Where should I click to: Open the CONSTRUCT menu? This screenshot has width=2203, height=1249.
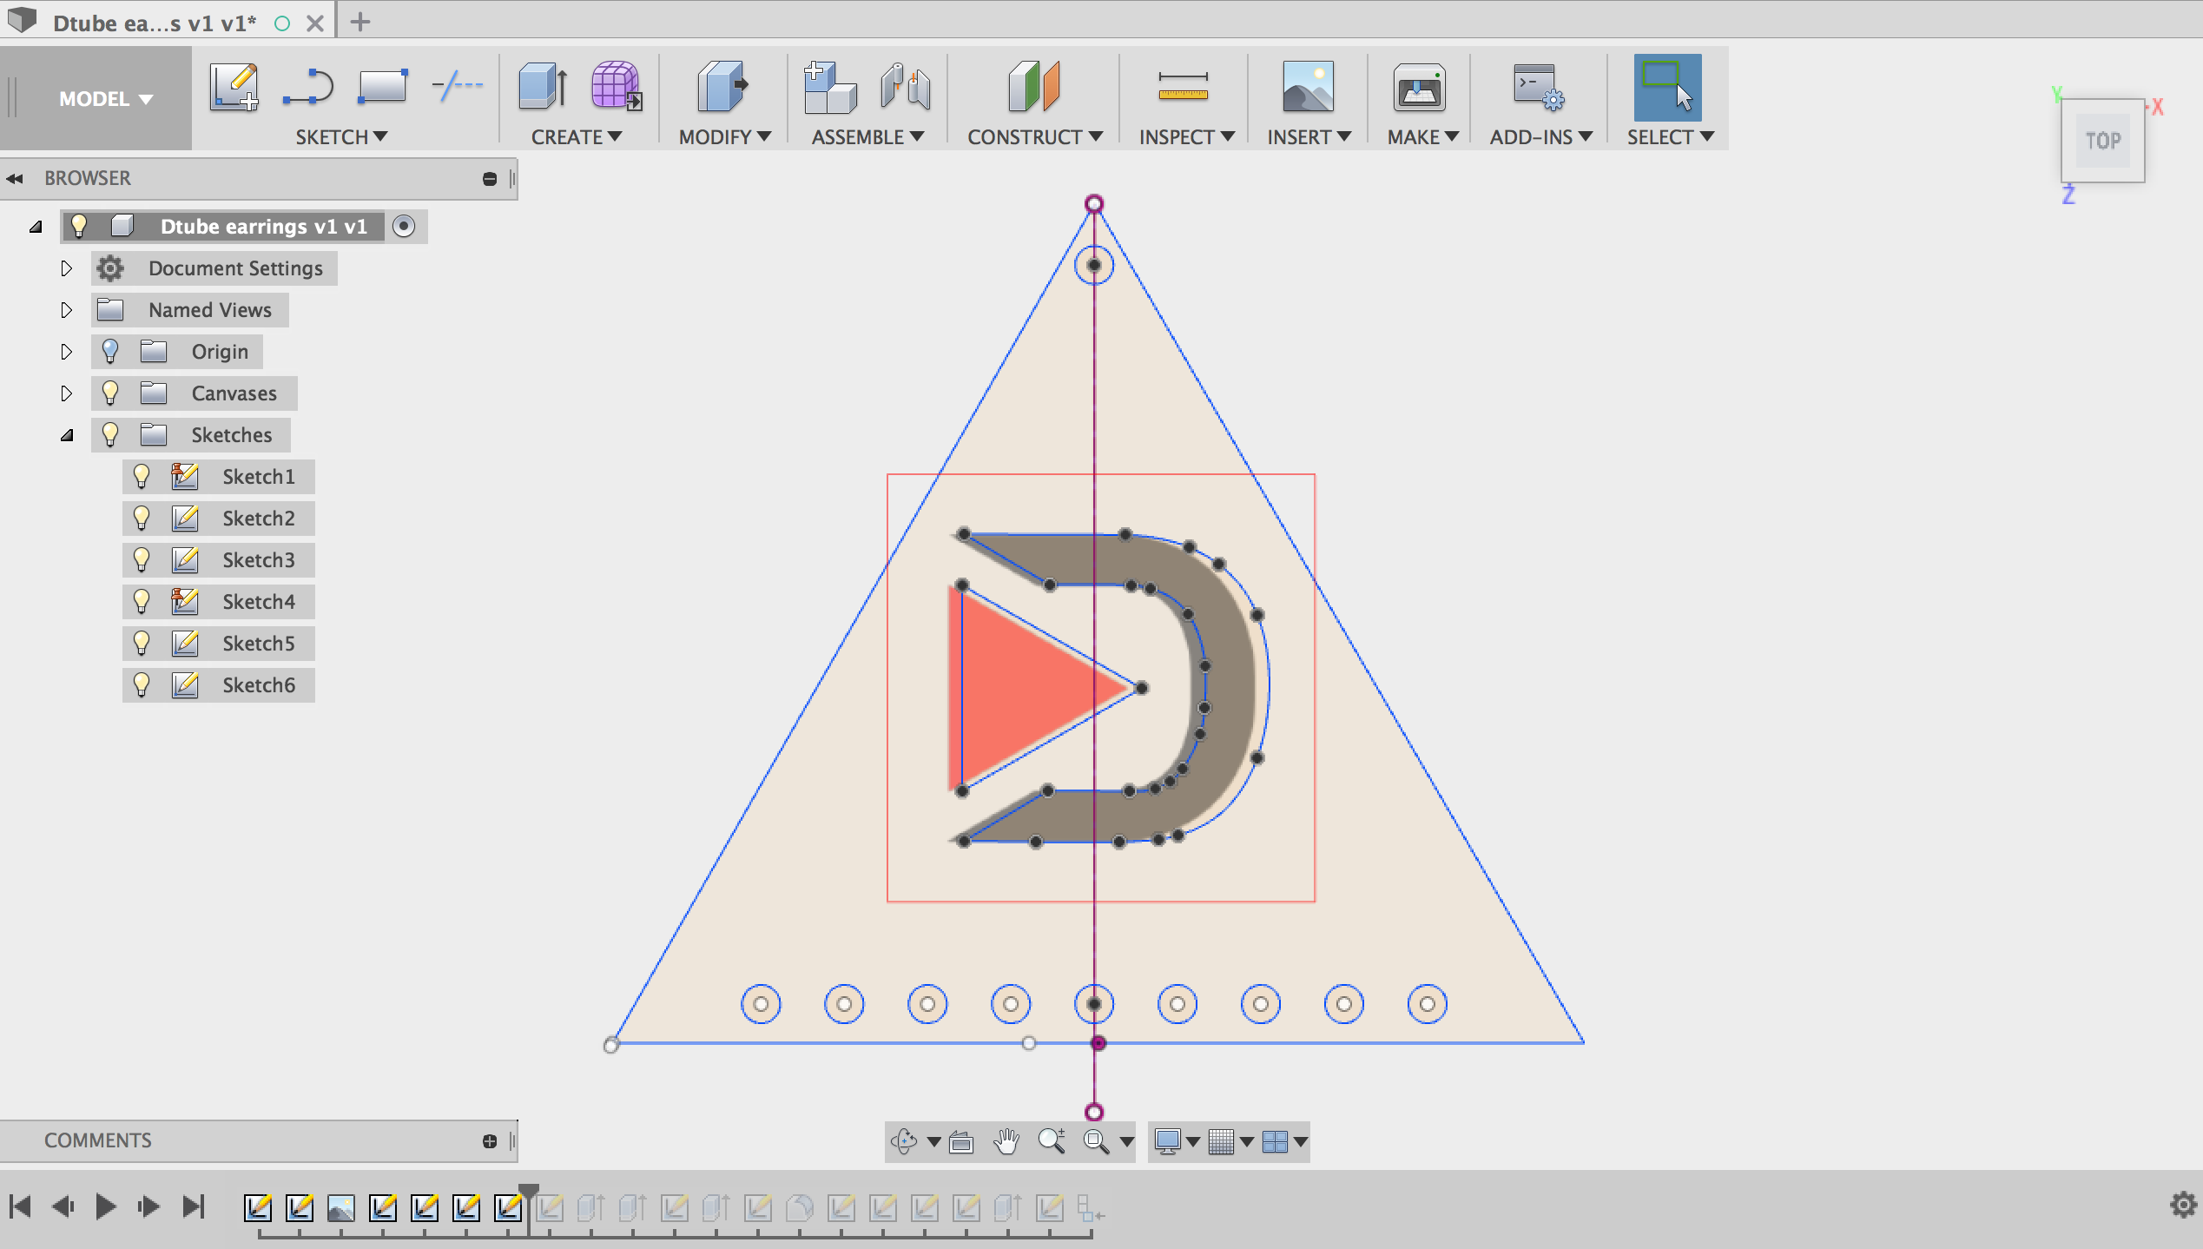click(1035, 136)
